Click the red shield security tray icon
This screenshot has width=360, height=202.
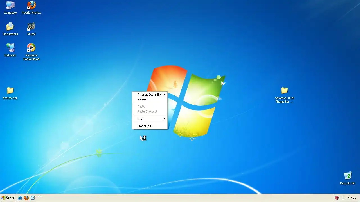click(x=337, y=198)
